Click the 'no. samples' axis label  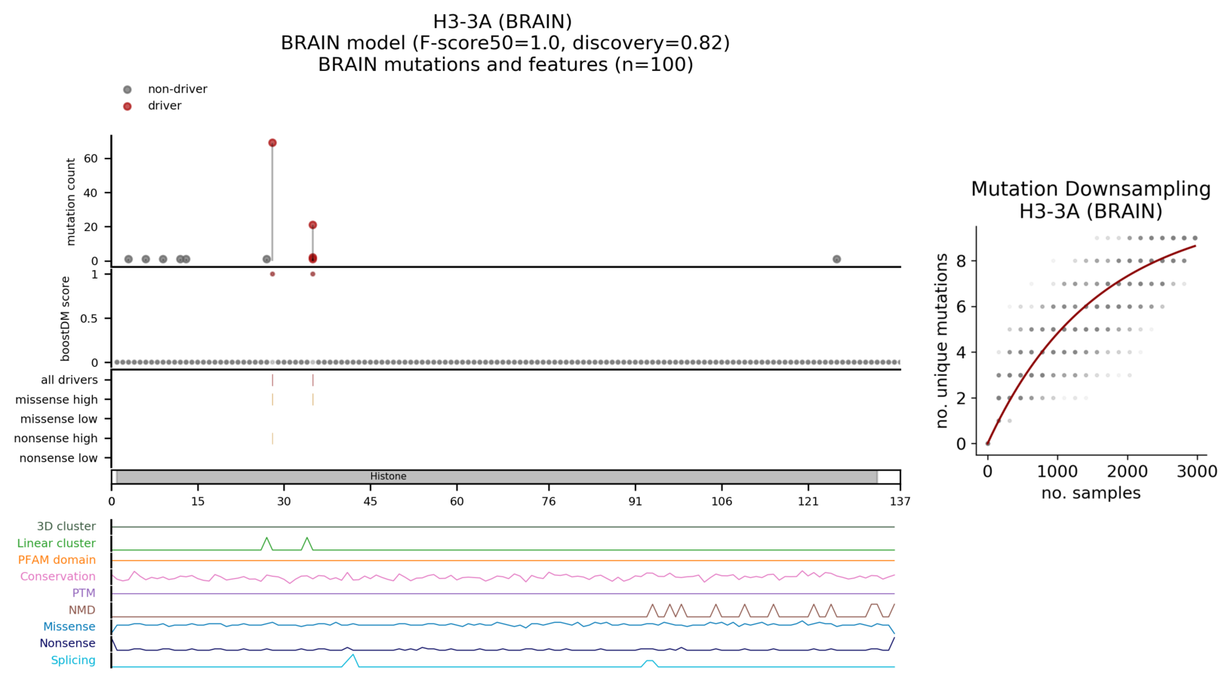pos(1091,494)
